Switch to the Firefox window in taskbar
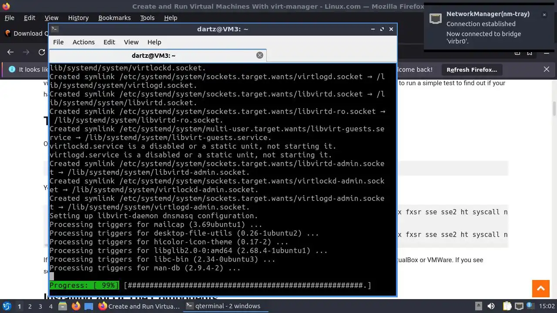Image resolution: width=557 pixels, height=313 pixels. [x=139, y=306]
